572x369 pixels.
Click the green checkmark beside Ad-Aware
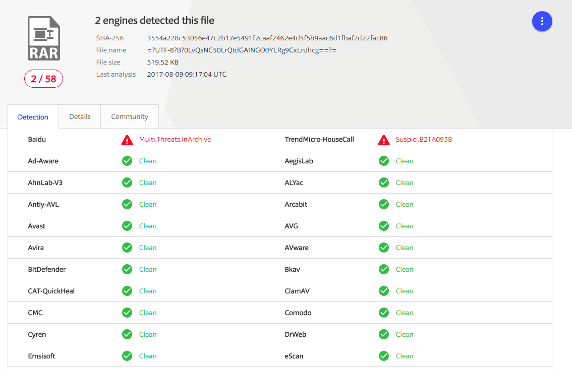tap(127, 161)
